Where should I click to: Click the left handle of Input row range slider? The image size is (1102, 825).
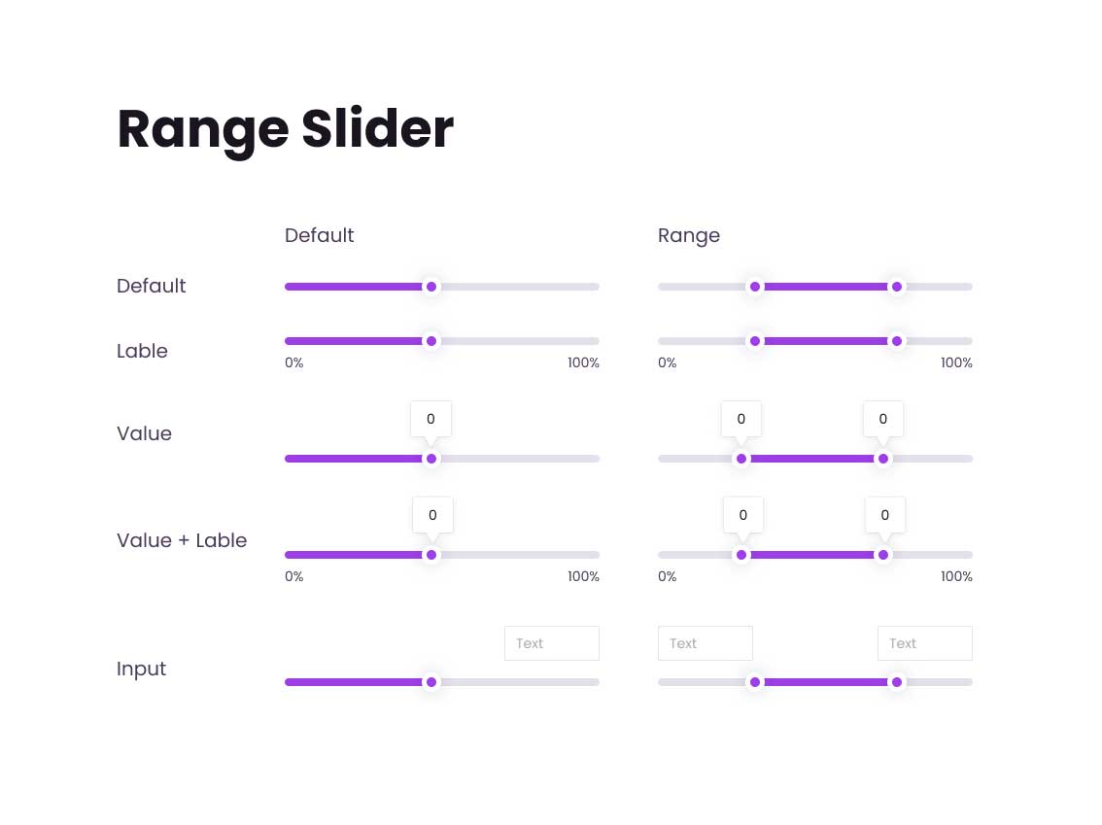(755, 682)
